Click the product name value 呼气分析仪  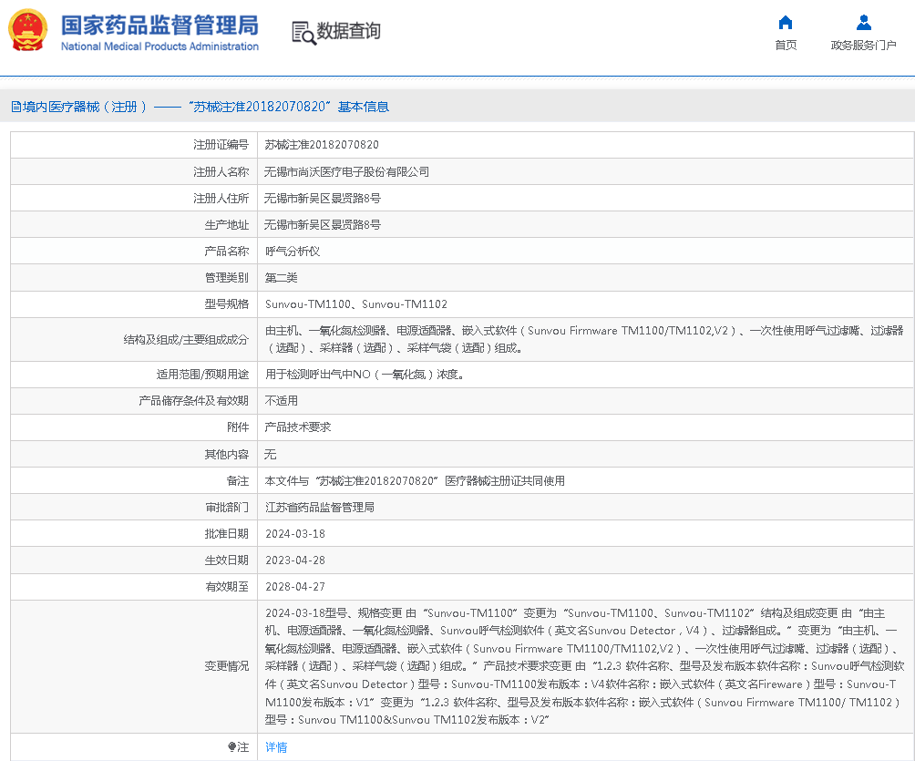coord(292,251)
